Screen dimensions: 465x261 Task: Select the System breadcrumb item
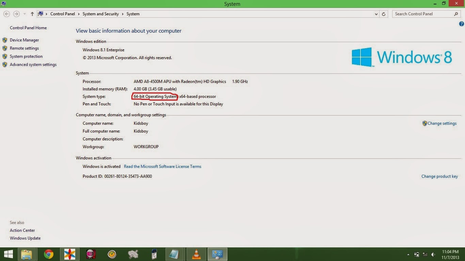[133, 14]
